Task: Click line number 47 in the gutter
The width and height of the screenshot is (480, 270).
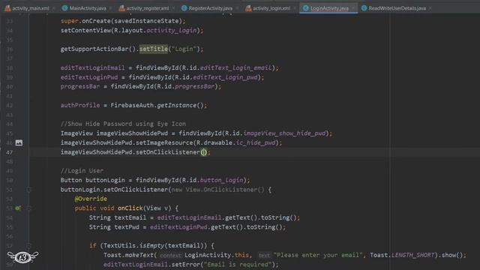Action: [x=10, y=152]
